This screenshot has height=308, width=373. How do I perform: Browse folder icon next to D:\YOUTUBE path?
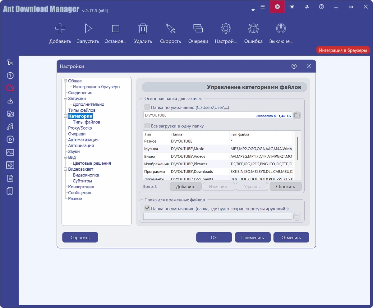point(297,115)
